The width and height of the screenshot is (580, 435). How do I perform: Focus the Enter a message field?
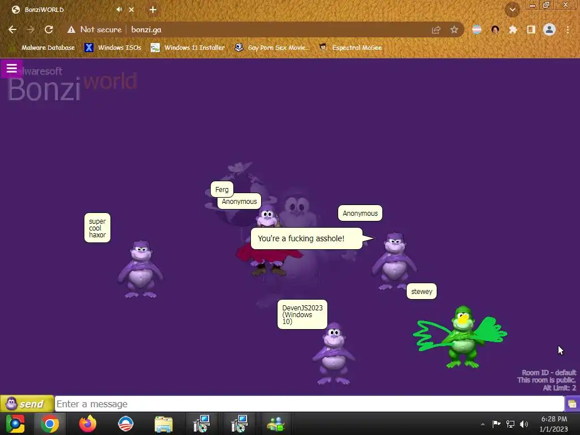tap(309, 403)
